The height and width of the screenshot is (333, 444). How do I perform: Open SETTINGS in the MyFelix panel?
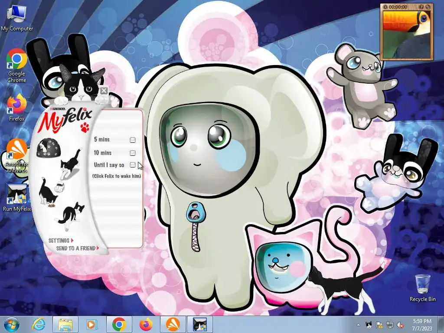[61, 240]
